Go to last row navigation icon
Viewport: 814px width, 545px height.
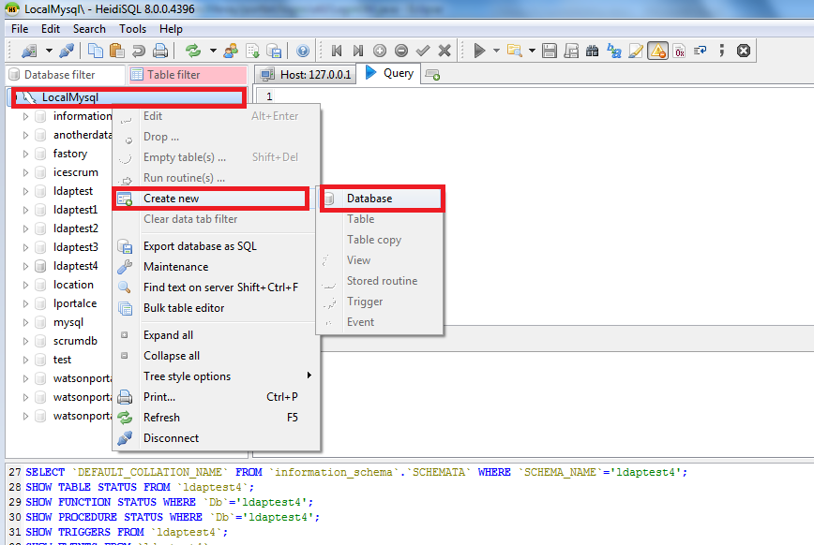coord(357,51)
